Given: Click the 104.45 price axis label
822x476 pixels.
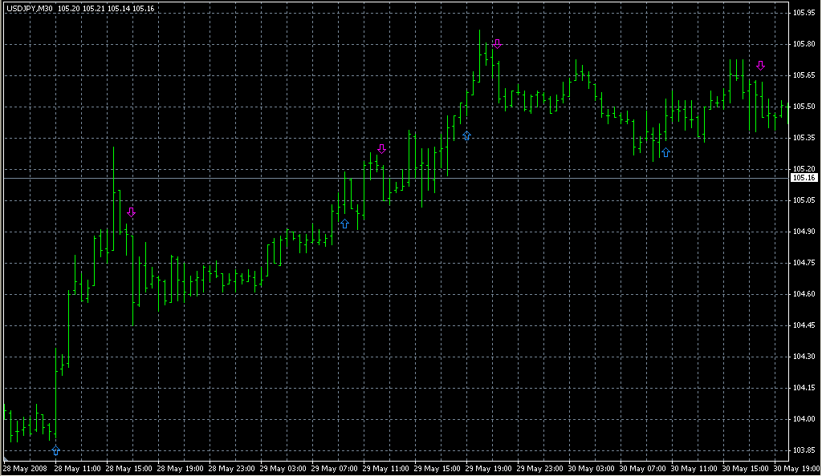Looking at the screenshot, I should pyautogui.click(x=804, y=325).
